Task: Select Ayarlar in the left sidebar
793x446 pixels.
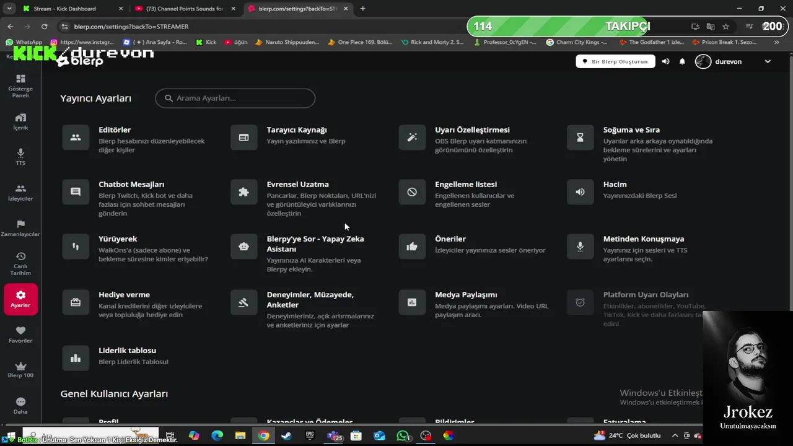Action: click(x=20, y=299)
